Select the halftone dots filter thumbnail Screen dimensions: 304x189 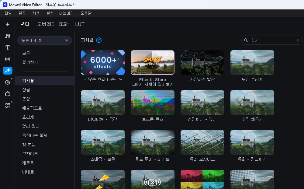(252, 180)
